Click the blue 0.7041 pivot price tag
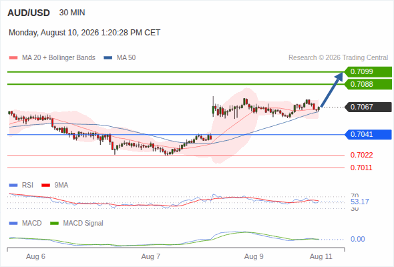The width and height of the screenshot is (394, 267). point(368,135)
